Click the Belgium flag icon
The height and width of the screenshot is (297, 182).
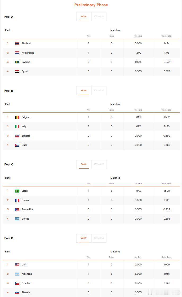point(17,117)
